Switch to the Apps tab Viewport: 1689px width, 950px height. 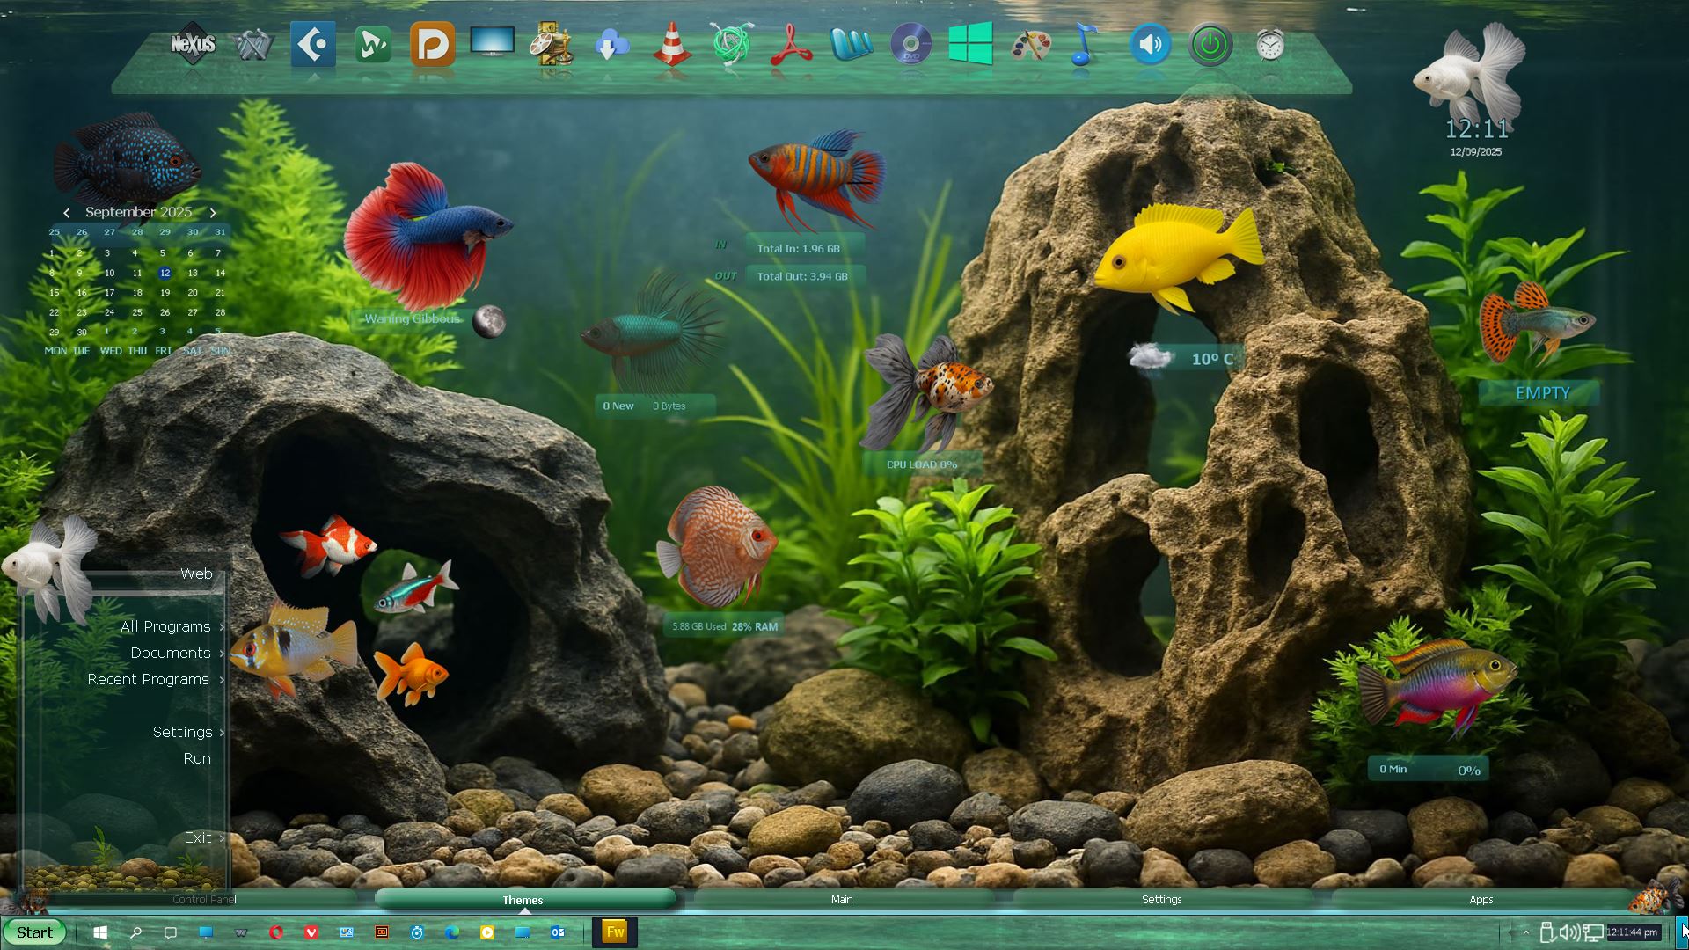[1481, 899]
